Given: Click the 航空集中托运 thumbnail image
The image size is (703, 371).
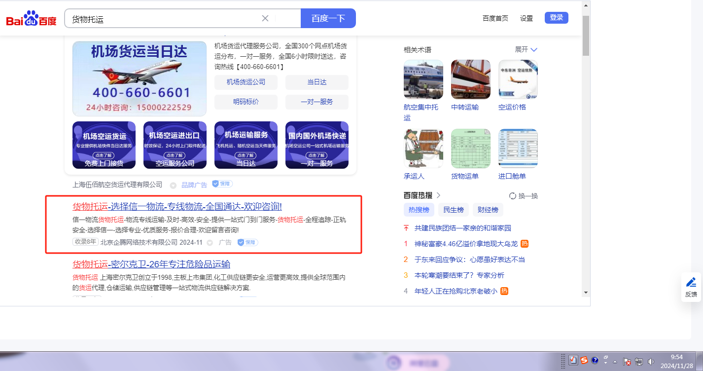Looking at the screenshot, I should 423,79.
